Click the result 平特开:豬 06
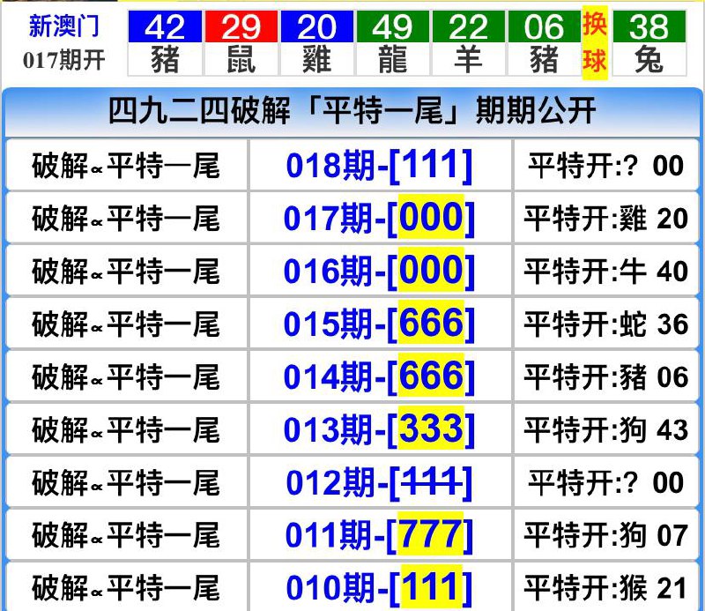Viewport: 705px width, 611px height. [x=606, y=377]
